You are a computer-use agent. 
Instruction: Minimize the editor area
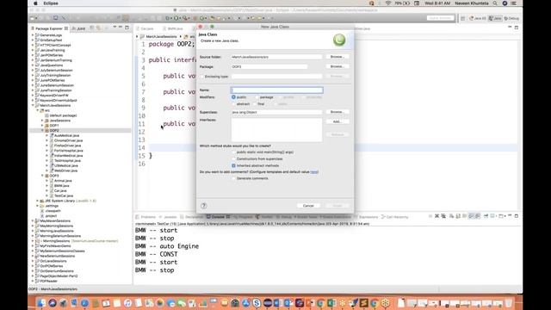coord(510,27)
